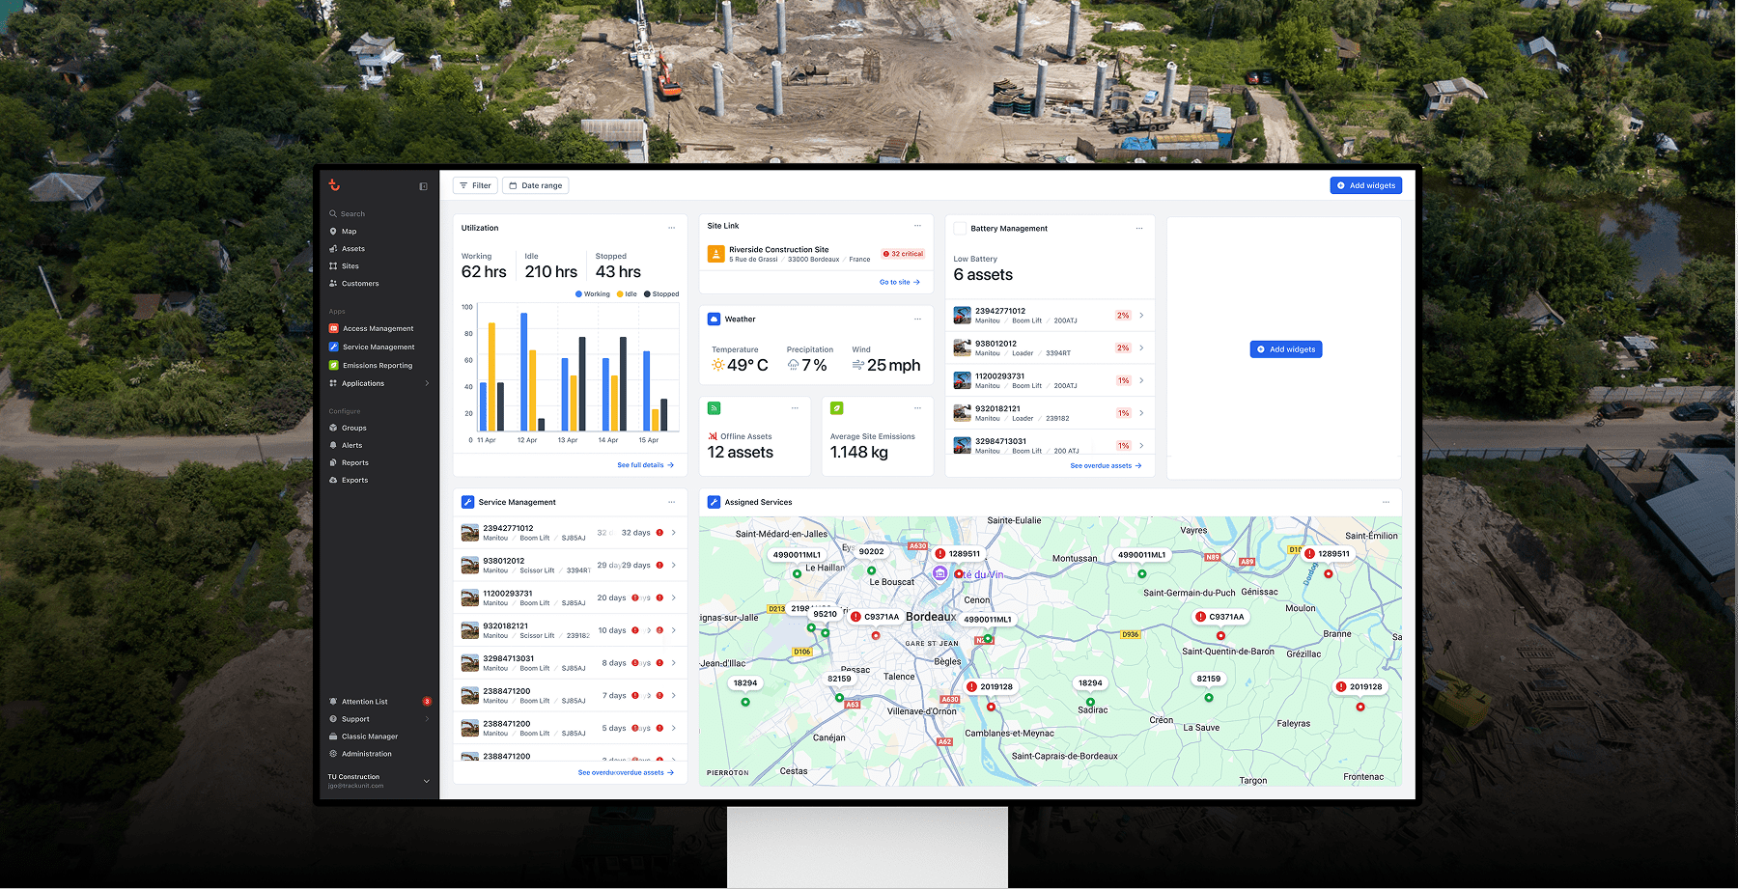The height and width of the screenshot is (889, 1738).
Task: Click the Assigned Services wrench icon
Action: point(715,502)
